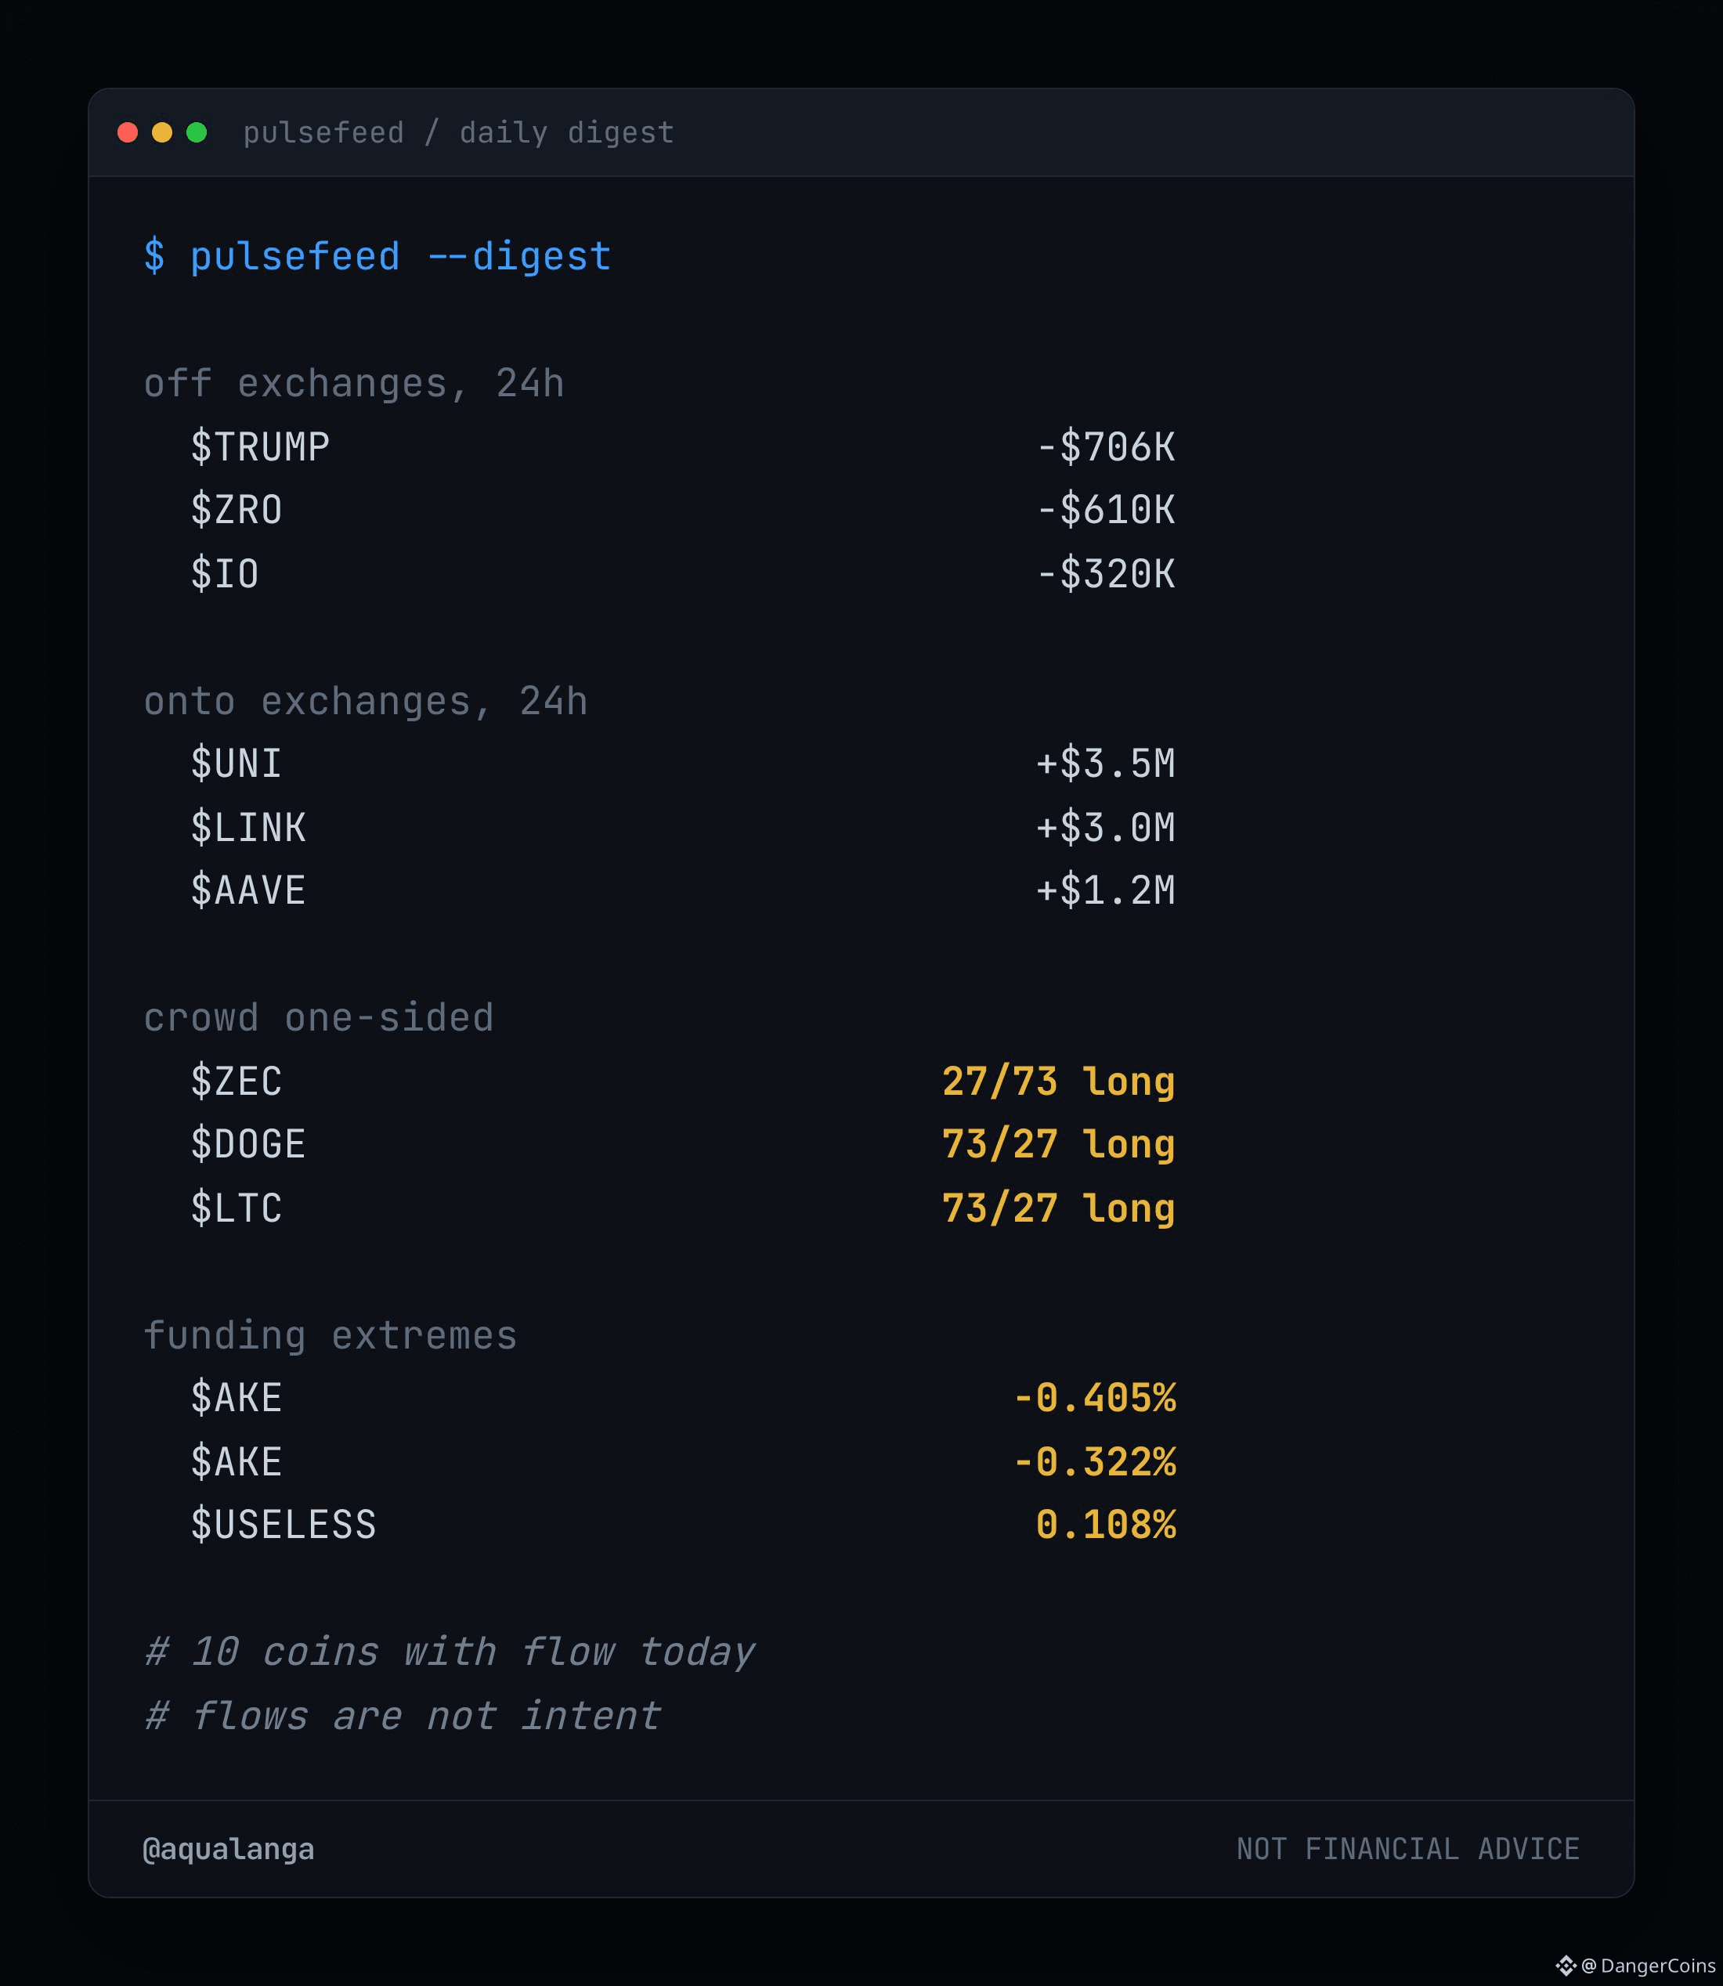This screenshot has height=1986, width=1723.
Task: Click the green maximize dot
Action: click(196, 132)
